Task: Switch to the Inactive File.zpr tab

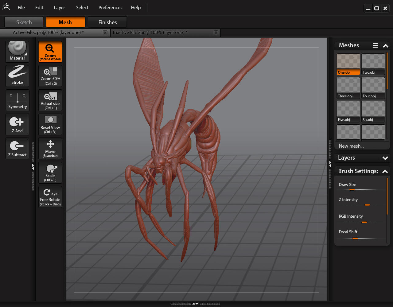Action: point(150,33)
